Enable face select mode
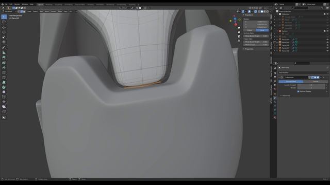The height and width of the screenshot is (185, 330). [24, 11]
